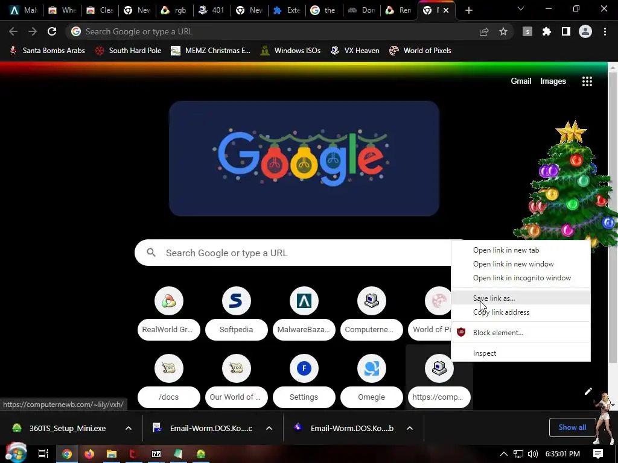Choose Inspect from context menu

click(x=521, y=353)
